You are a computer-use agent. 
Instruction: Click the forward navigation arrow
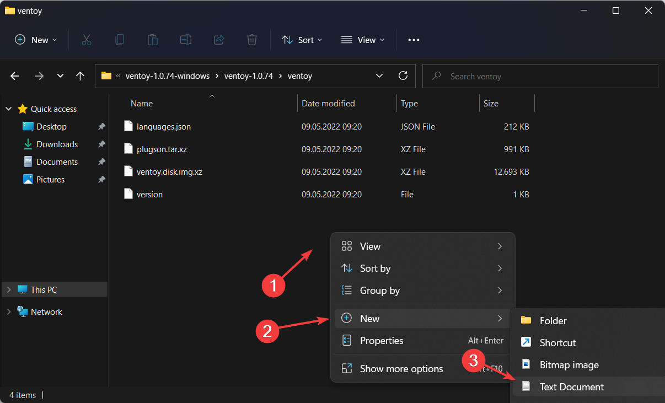coord(39,76)
